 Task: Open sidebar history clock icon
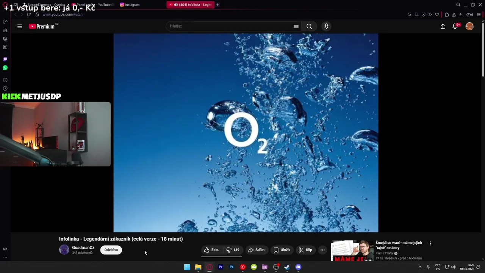[x=5, y=88]
